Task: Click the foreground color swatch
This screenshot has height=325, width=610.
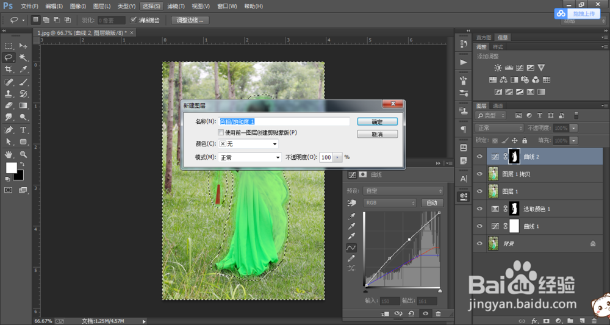Action: pyautogui.click(x=11, y=168)
